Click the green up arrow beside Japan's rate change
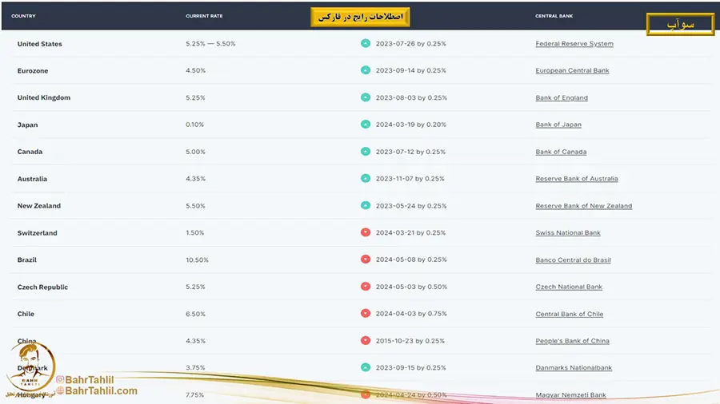 pyautogui.click(x=366, y=125)
